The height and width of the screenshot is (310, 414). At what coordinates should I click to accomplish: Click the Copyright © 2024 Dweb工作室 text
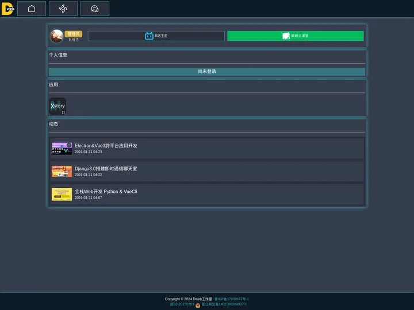click(x=188, y=299)
